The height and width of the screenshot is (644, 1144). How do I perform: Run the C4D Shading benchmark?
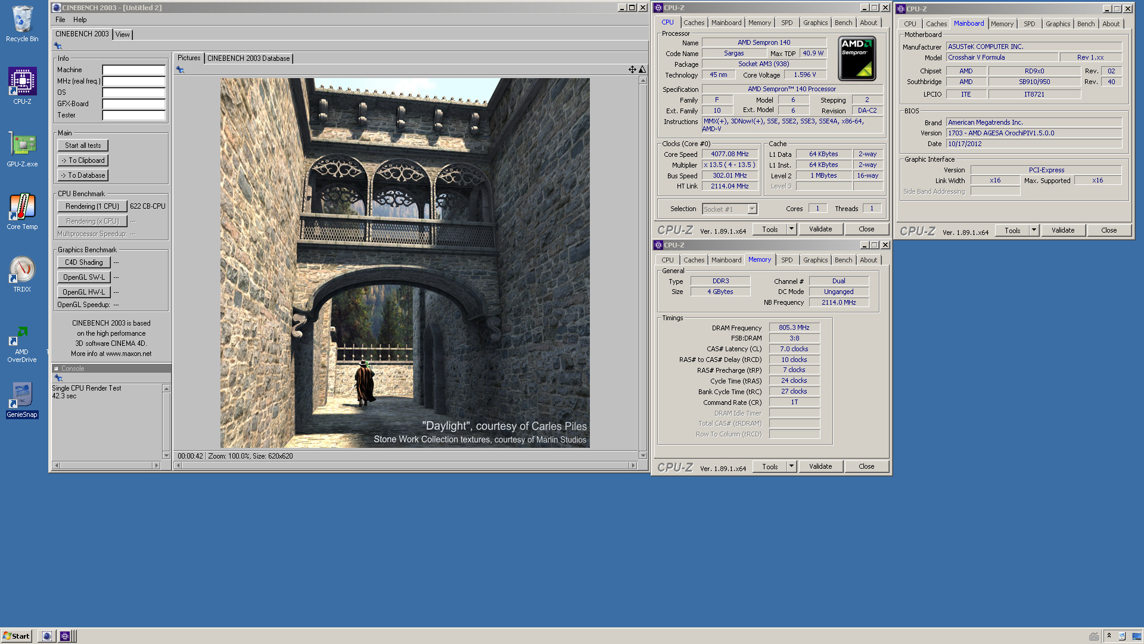84,262
